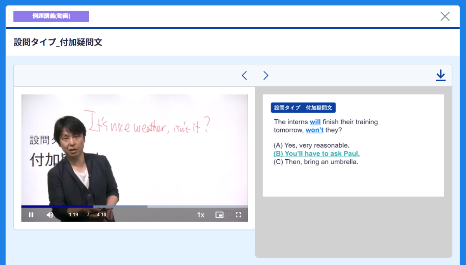
Task: Click the underlined word "will" on the slide
Action: pyautogui.click(x=315, y=122)
